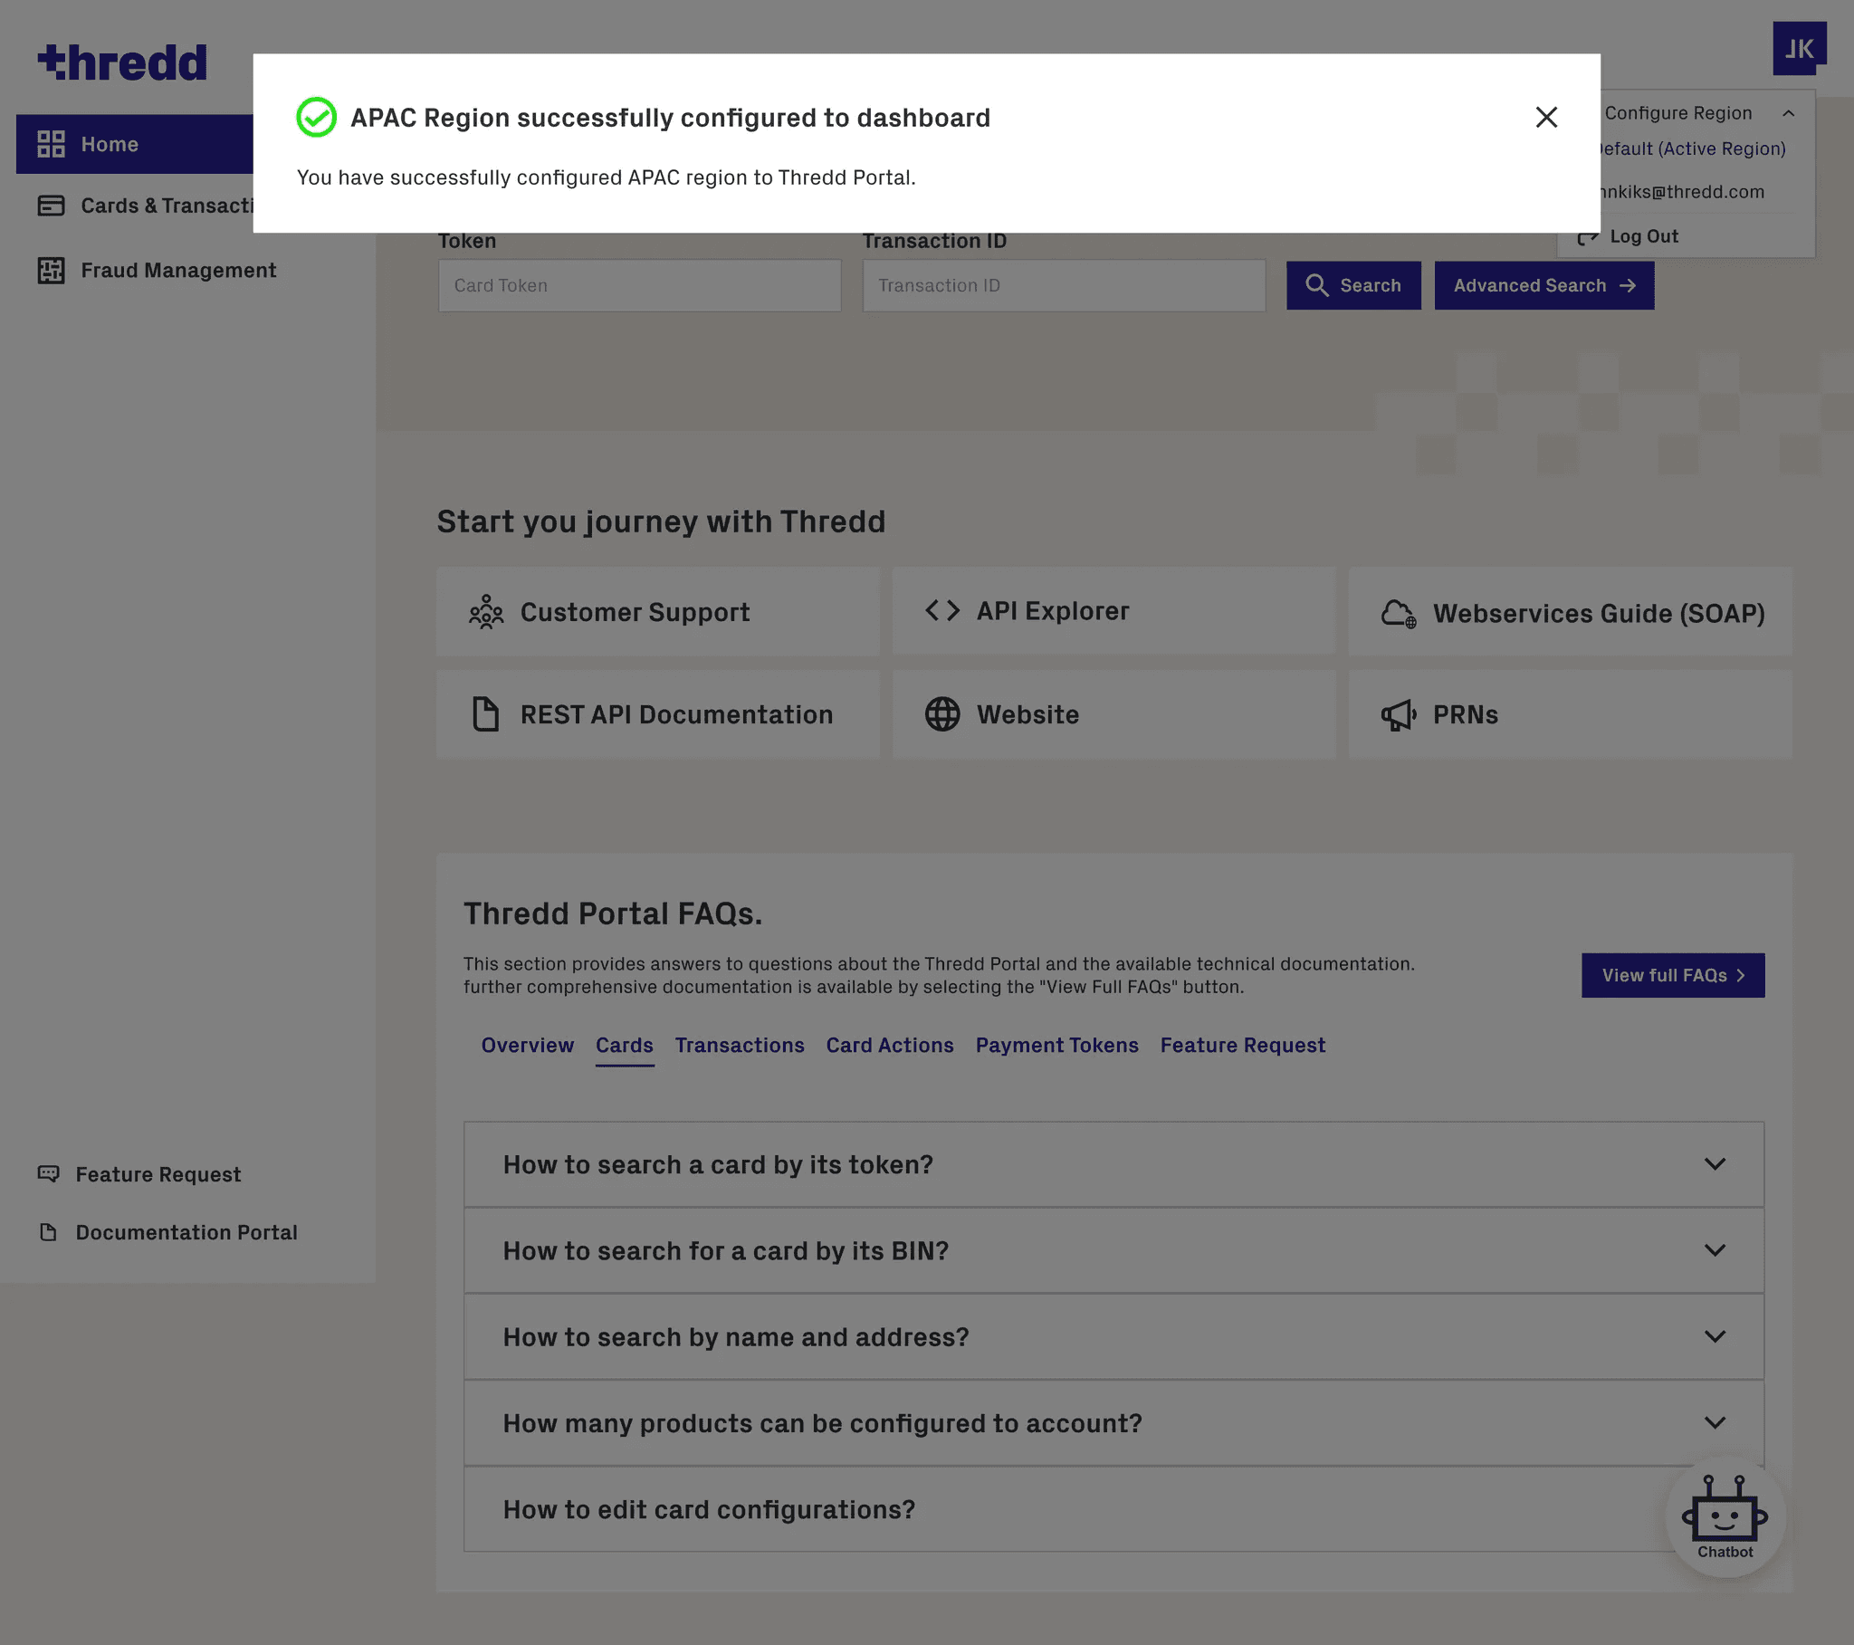
Task: Click the REST API Documentation icon
Action: click(486, 713)
